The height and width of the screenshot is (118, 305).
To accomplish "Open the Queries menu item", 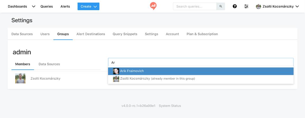I will pyautogui.click(x=47, y=6).
